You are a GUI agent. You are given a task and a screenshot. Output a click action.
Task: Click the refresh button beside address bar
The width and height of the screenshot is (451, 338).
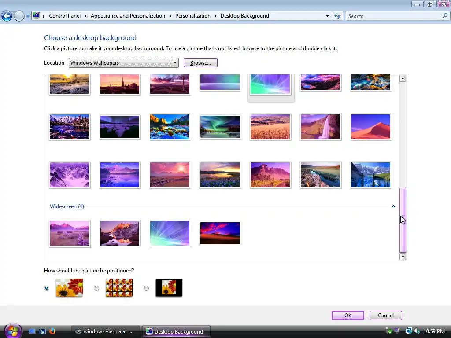(x=337, y=16)
